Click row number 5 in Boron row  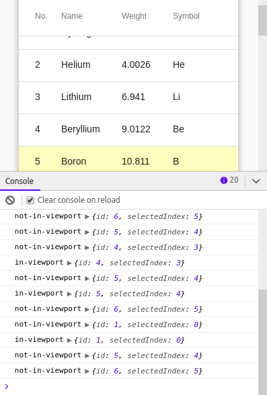tap(38, 161)
